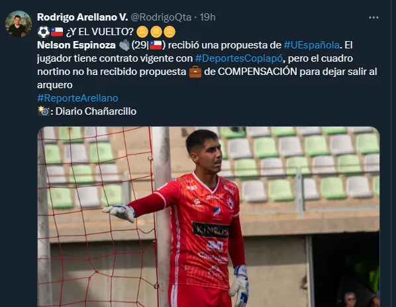Image resolution: width=396 pixels, height=307 pixels.
Task: Click the first gold coin emoji
Action: click(x=142, y=32)
